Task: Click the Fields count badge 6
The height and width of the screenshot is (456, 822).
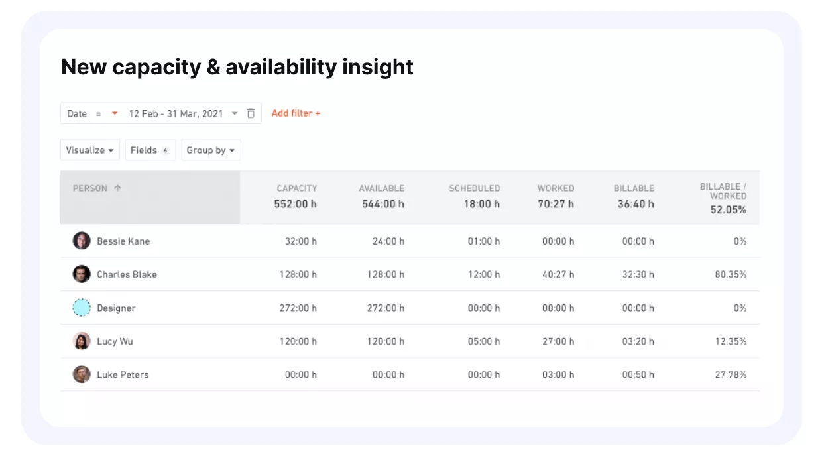Action: point(166,150)
